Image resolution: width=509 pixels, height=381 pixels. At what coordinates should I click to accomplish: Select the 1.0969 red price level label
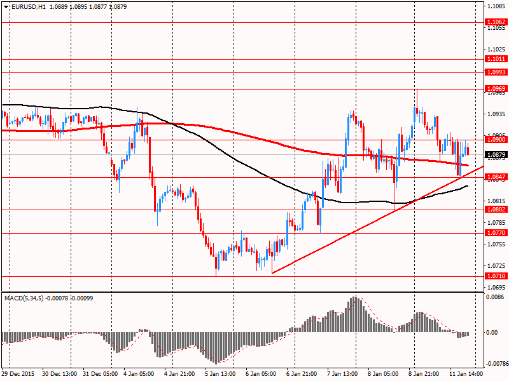(x=496, y=88)
